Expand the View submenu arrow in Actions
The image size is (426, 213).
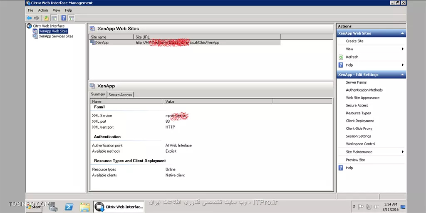403,49
